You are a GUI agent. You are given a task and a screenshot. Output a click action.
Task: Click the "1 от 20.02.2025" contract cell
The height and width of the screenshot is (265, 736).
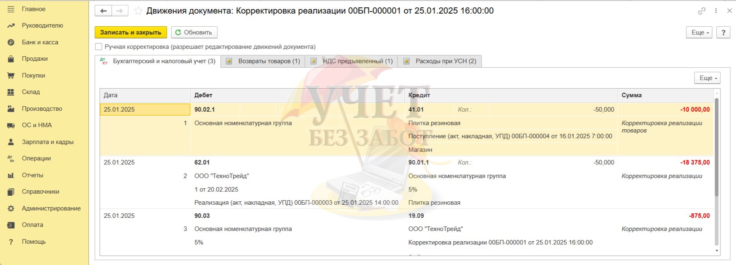[216, 190]
